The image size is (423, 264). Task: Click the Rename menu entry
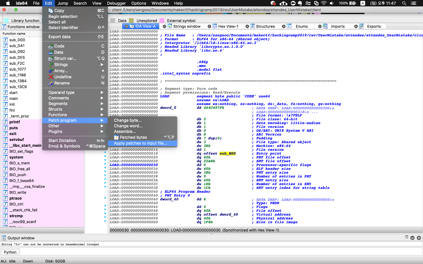[x=75, y=83]
